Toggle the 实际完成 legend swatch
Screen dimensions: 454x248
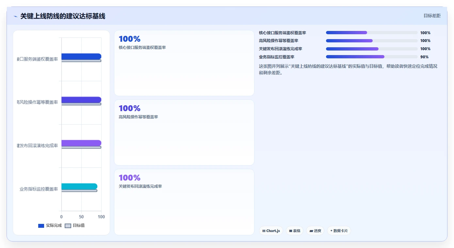coord(41,226)
